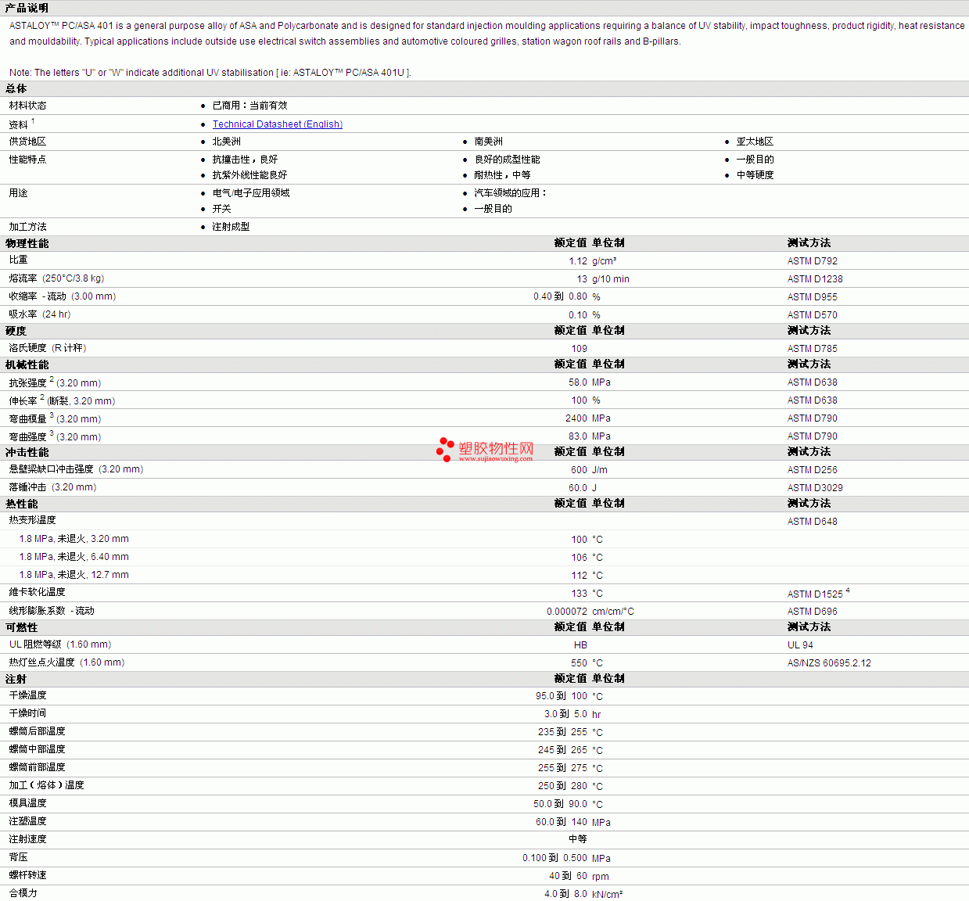
Task: Select the ASTM D570 cell
Action: [812, 315]
